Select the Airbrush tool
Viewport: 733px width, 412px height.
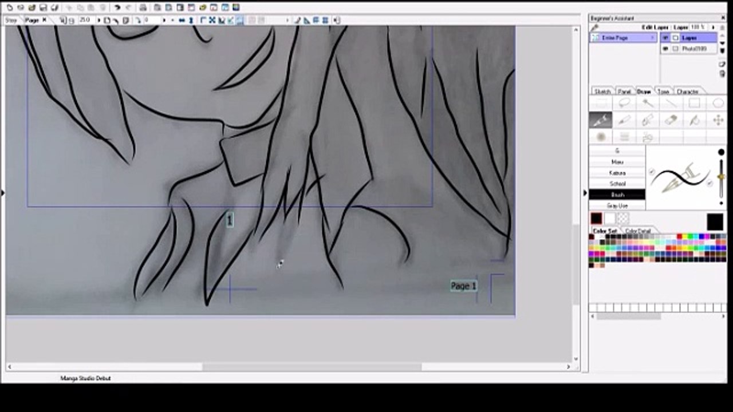click(601, 137)
